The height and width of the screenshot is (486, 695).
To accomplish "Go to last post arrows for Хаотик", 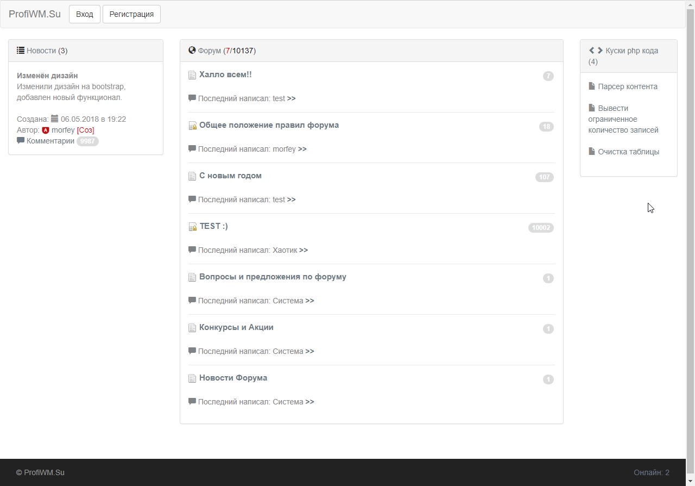I will pos(304,250).
